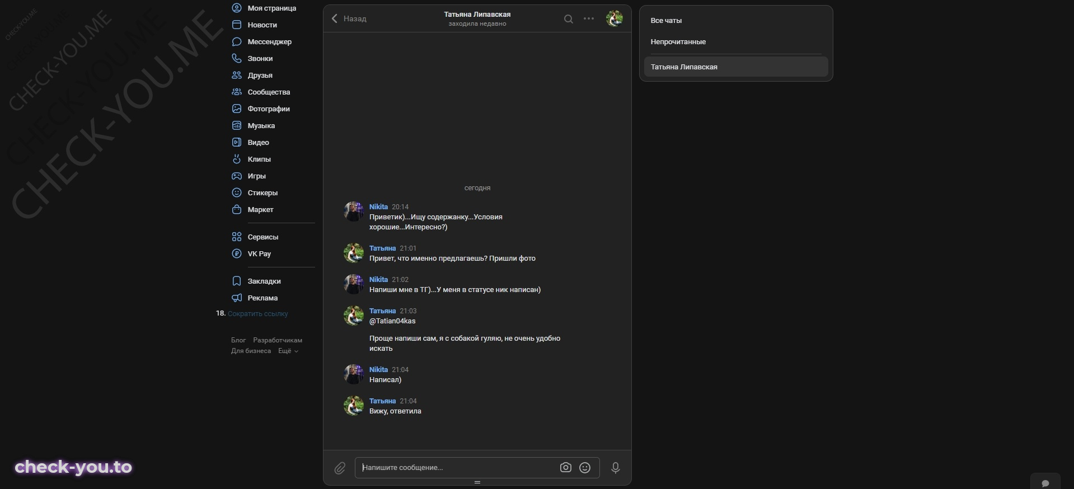Open Сервисы grid icon
This screenshot has width=1074, height=489.
pos(237,237)
